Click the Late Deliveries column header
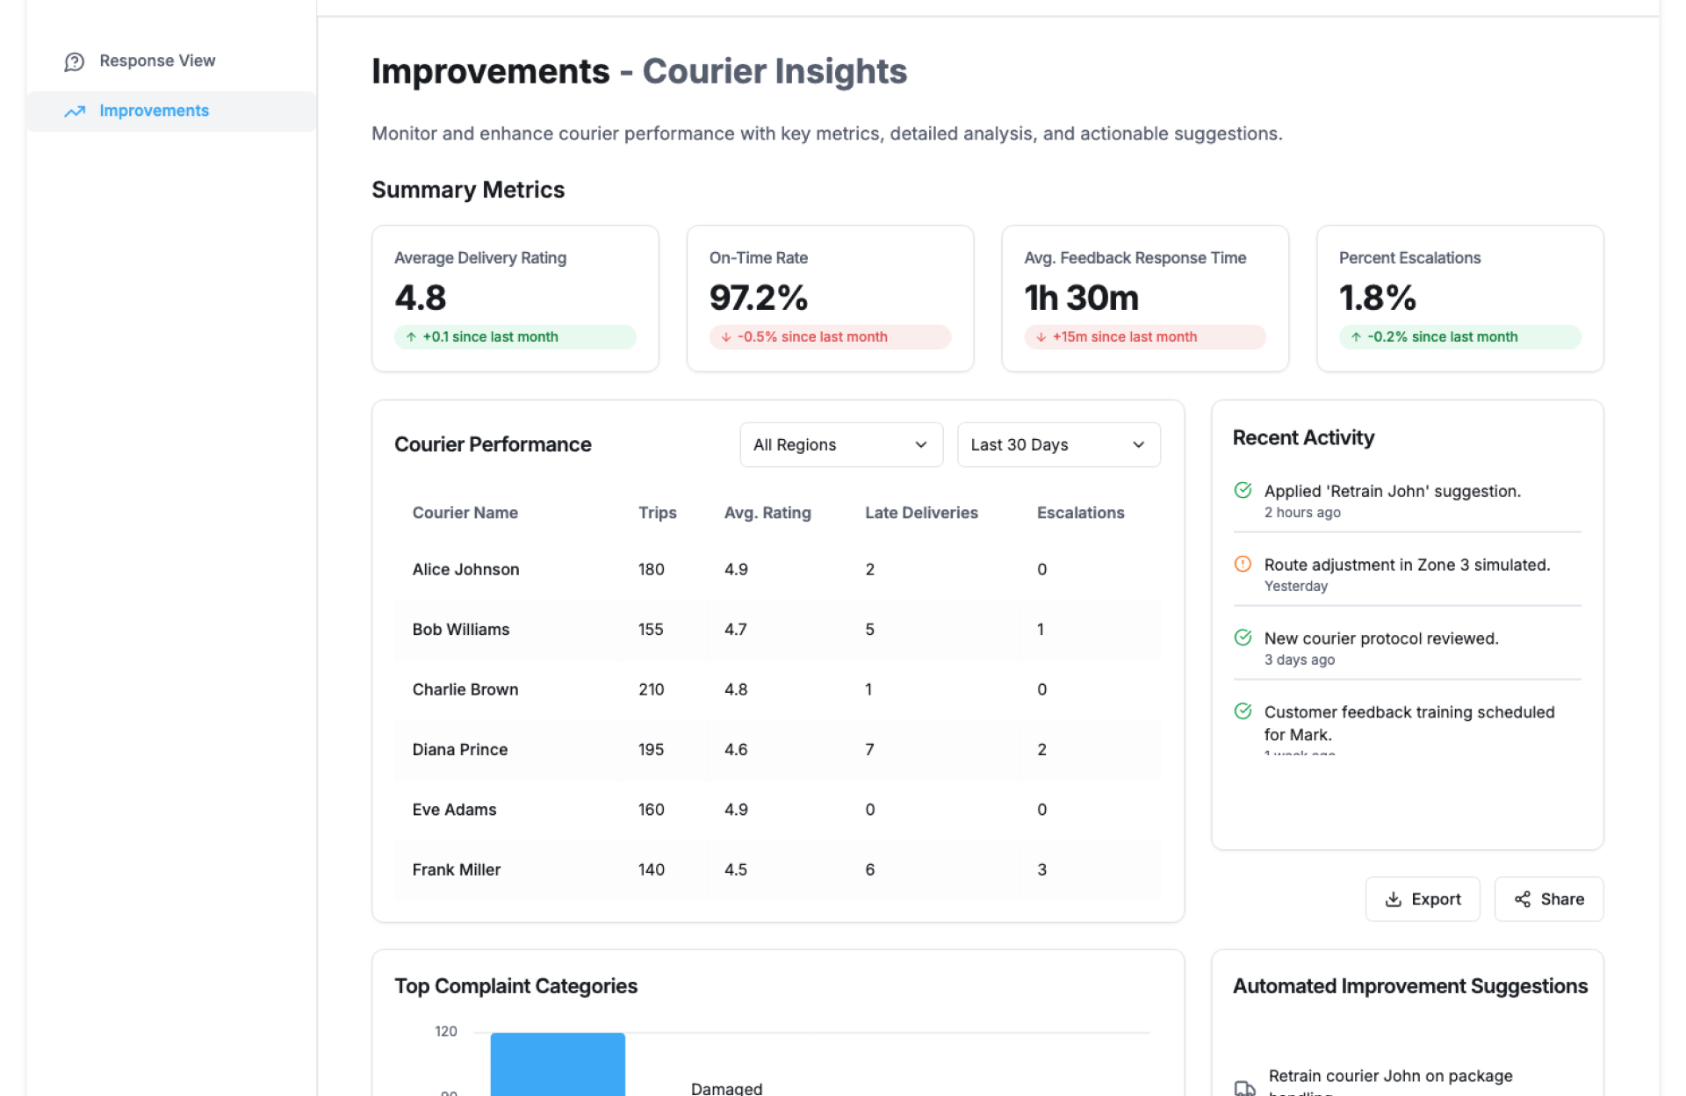Screen dimensions: 1686x1096 click(921, 513)
